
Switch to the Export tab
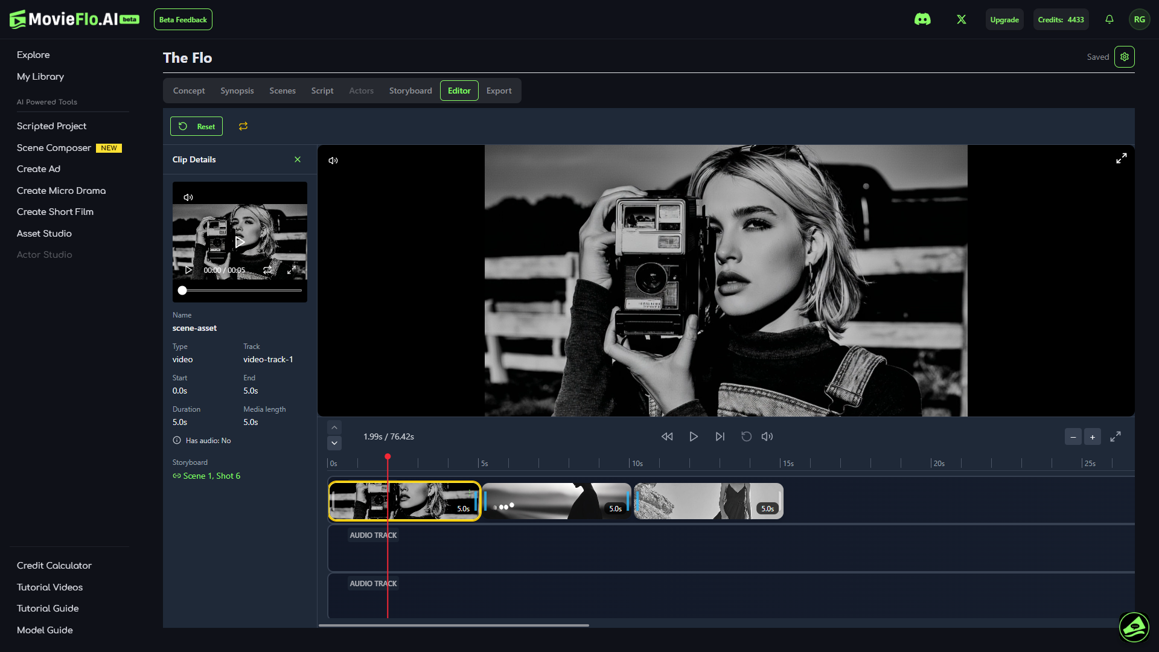point(499,91)
